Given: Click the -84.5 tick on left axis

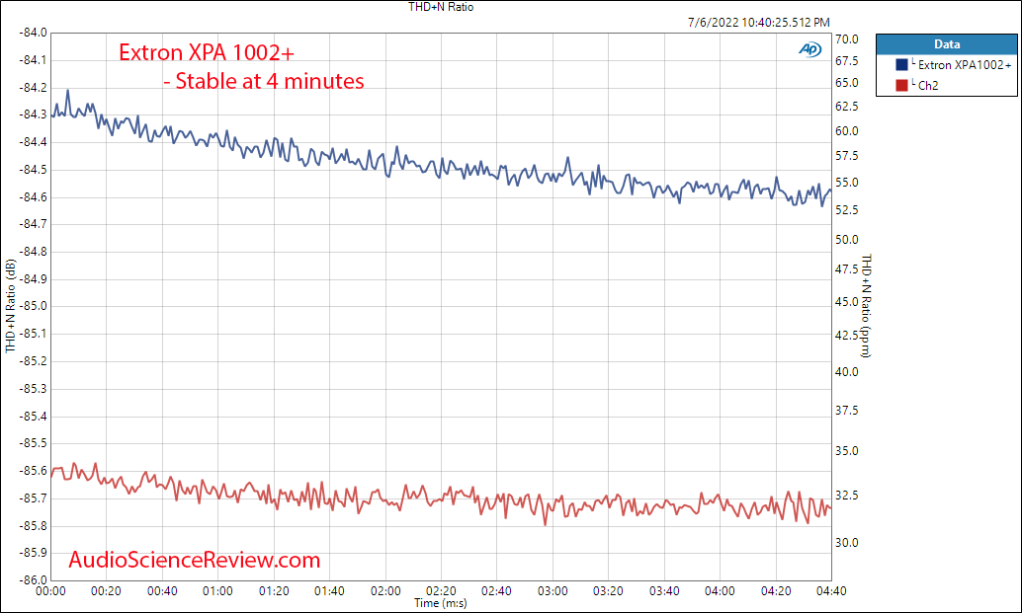Looking at the screenshot, I should [x=34, y=170].
